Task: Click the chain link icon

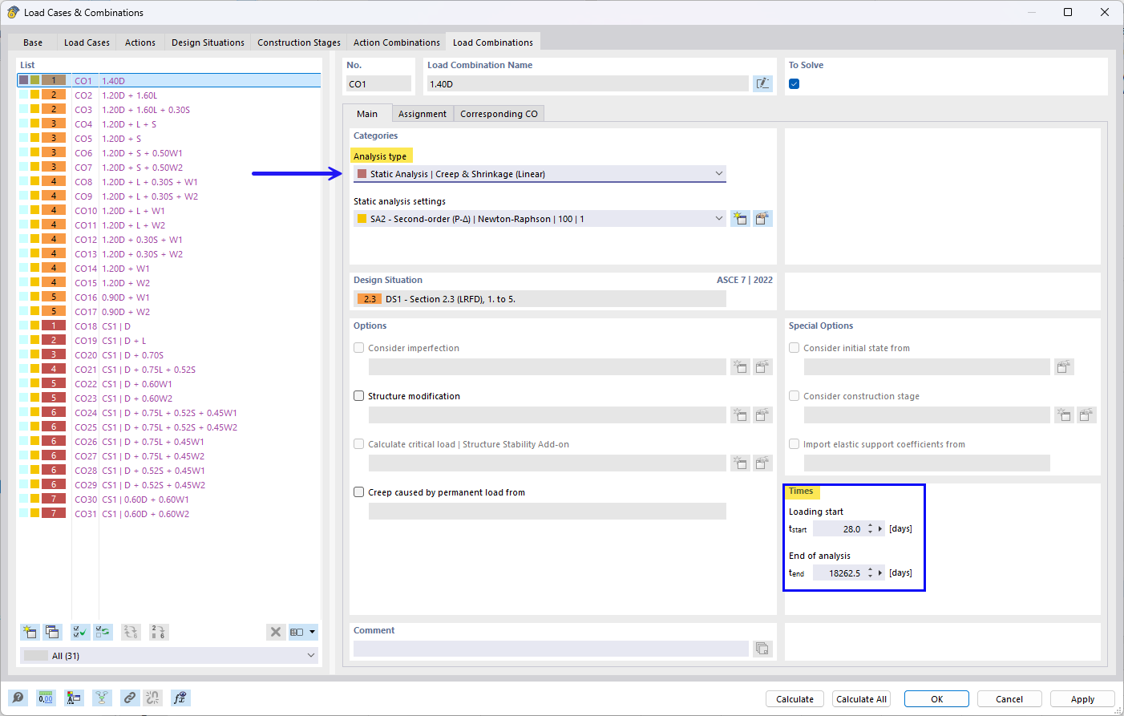Action: coord(130,698)
